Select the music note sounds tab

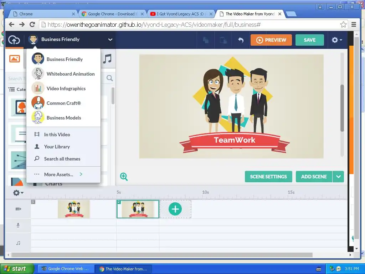tap(107, 59)
